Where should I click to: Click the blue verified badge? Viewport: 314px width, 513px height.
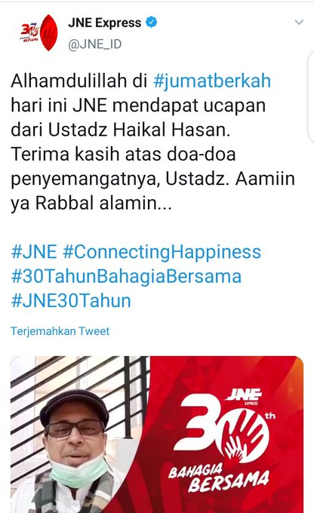151,22
